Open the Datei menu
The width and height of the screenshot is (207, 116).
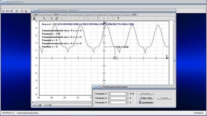click(36, 14)
